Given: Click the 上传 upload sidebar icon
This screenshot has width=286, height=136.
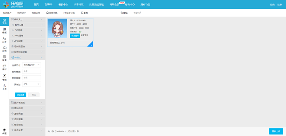Looking at the screenshot, I should [4, 87].
